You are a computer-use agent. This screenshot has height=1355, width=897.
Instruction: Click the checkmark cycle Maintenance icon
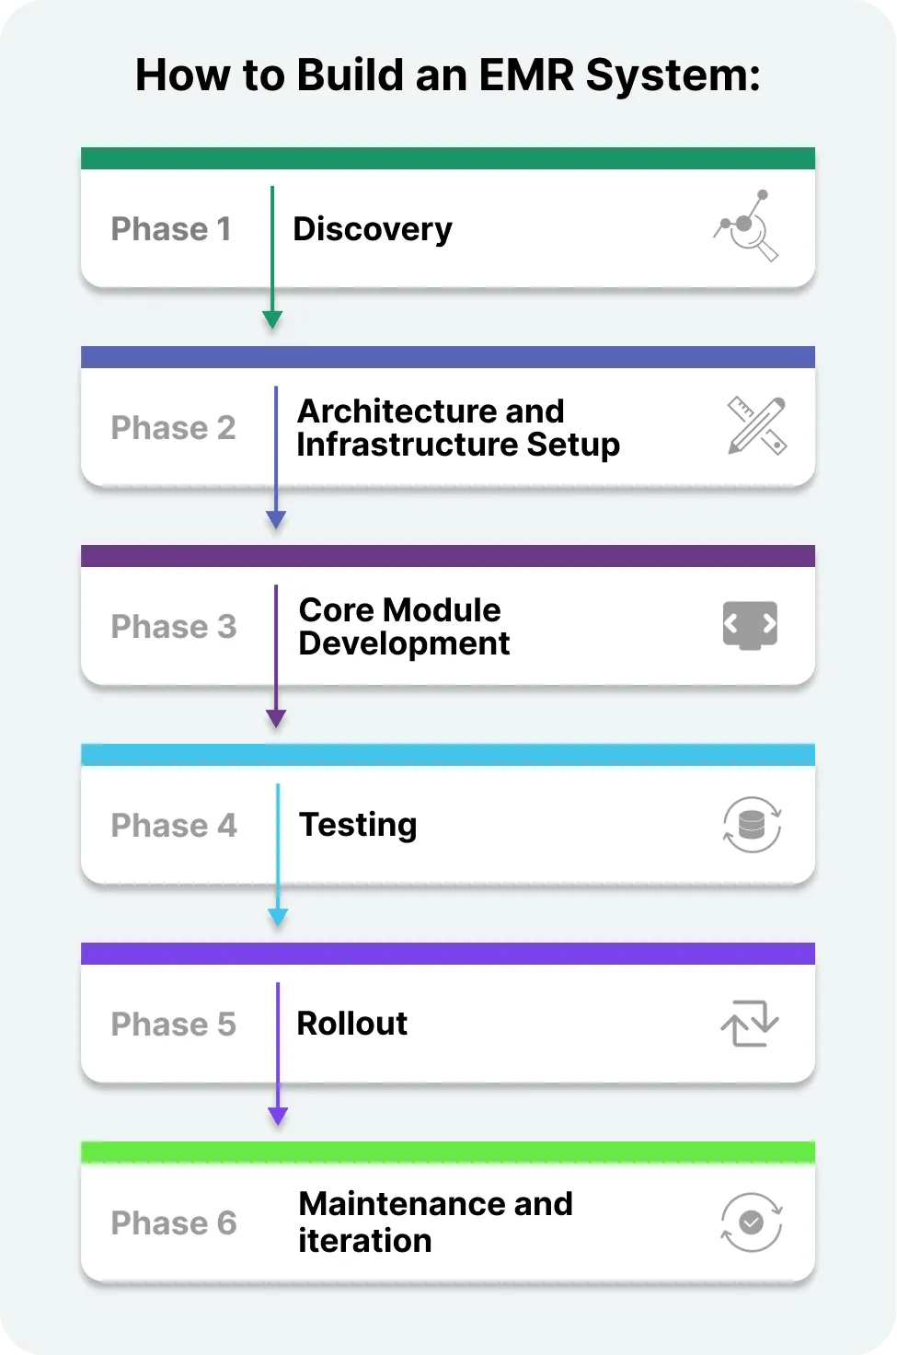(x=752, y=1222)
